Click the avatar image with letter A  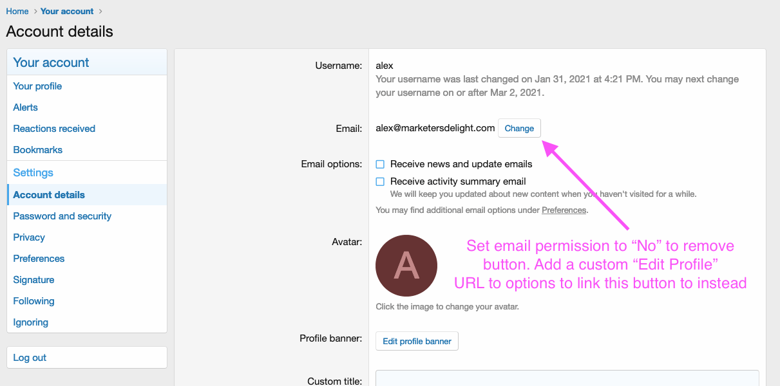[406, 266]
